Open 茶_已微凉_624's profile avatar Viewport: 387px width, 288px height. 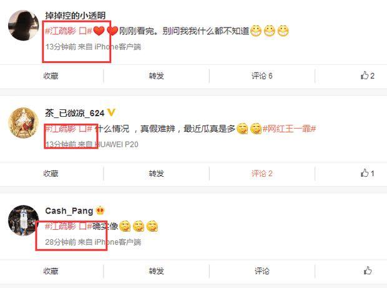tap(24, 122)
